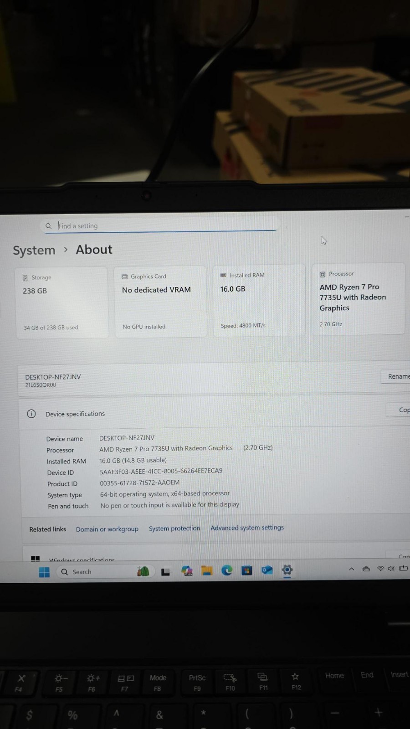Screen dimensions: 410x729
Task: Click the search highlight icon in the taskbar search
Action: pyautogui.click(x=143, y=571)
